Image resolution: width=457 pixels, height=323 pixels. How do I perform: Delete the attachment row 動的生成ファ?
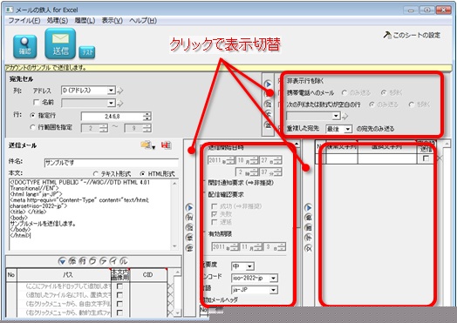[x=170, y=313]
